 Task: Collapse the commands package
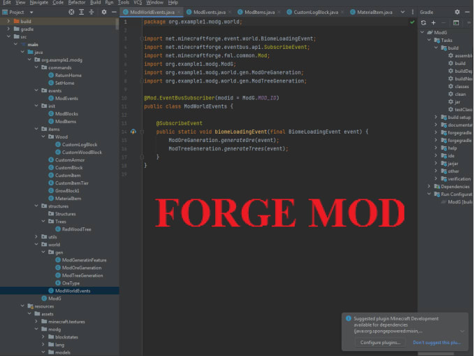pos(36,68)
